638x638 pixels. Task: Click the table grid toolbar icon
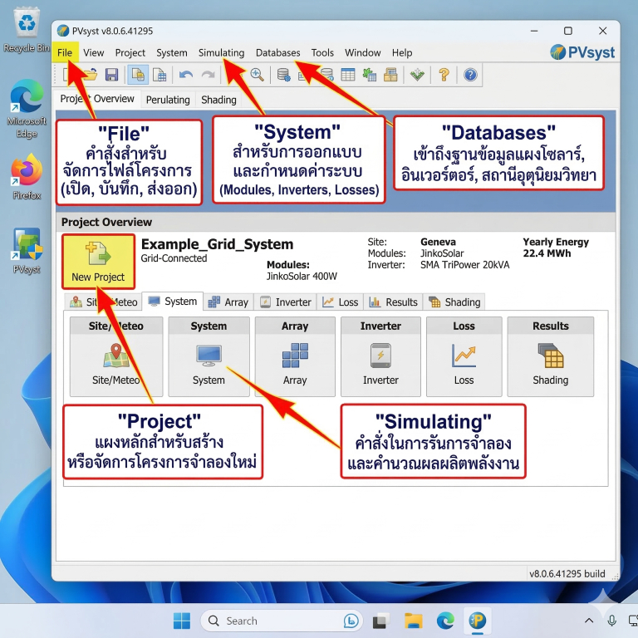[348, 75]
